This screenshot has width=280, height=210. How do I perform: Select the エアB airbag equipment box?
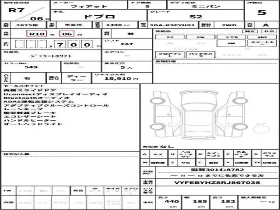point(231,37)
